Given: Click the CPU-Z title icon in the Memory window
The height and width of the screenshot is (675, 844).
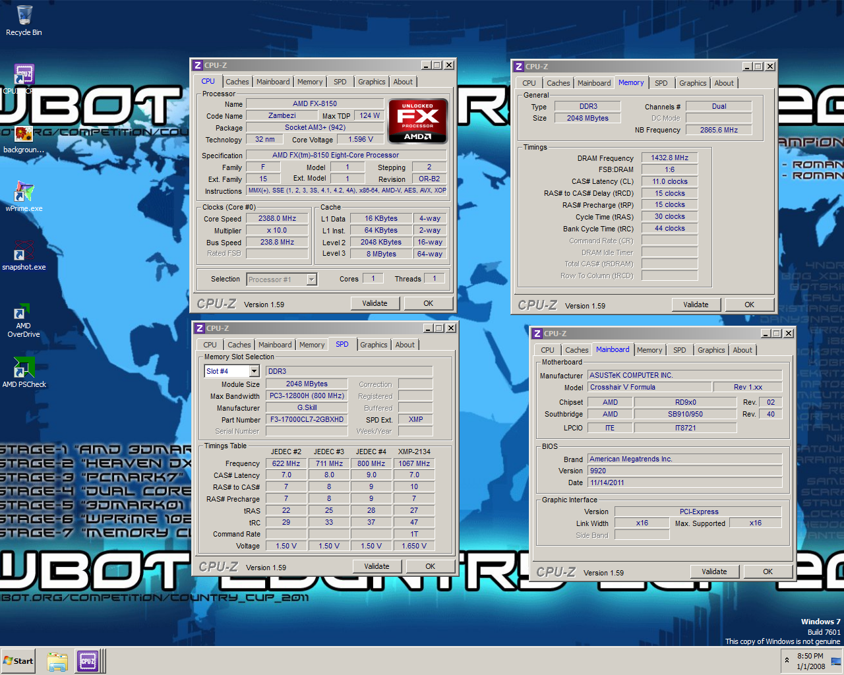Looking at the screenshot, I should (x=518, y=67).
